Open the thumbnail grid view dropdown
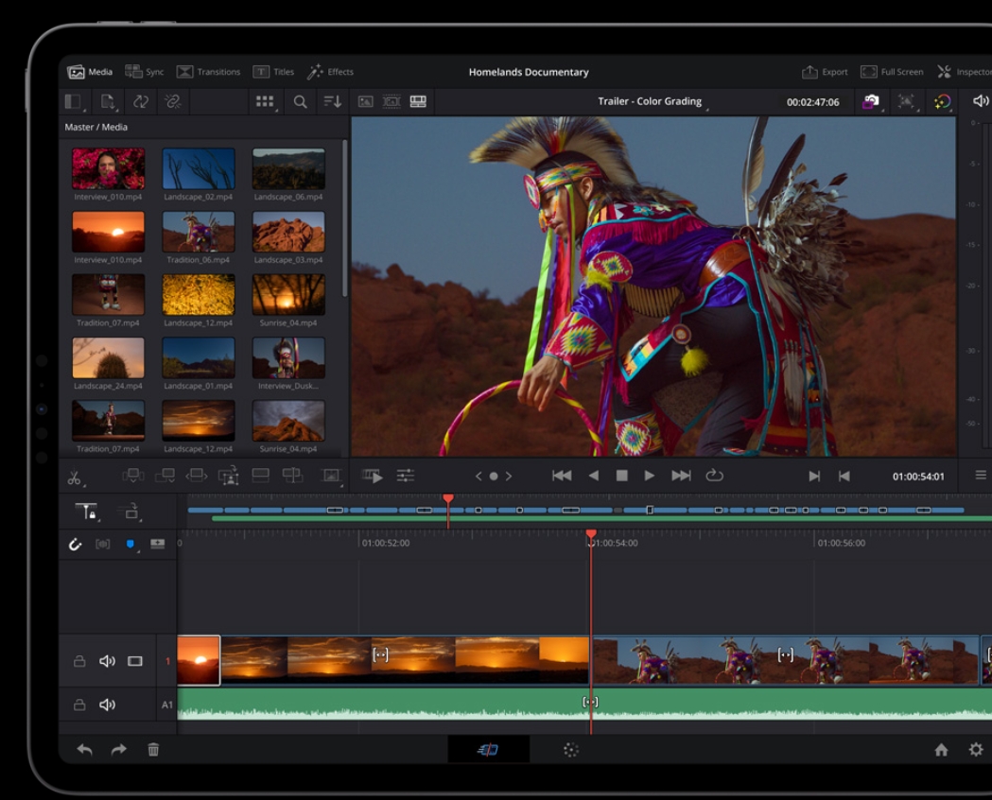 265,102
